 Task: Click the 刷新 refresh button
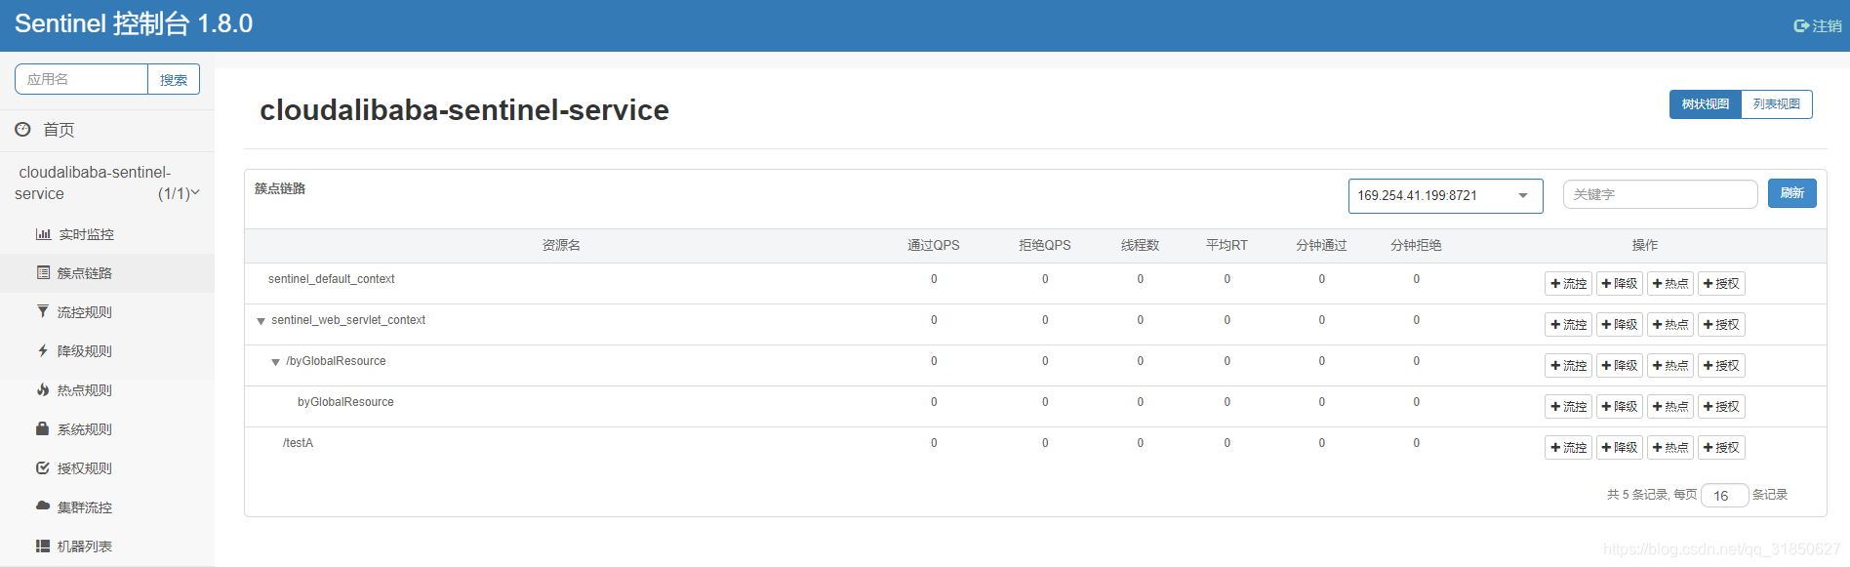coord(1791,193)
